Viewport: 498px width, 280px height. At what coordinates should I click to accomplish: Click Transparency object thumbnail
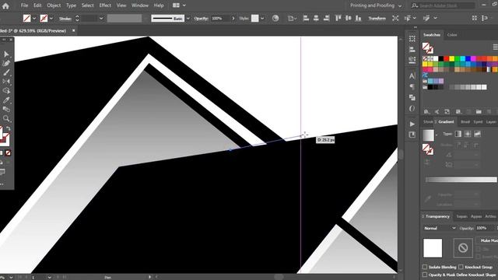433,248
